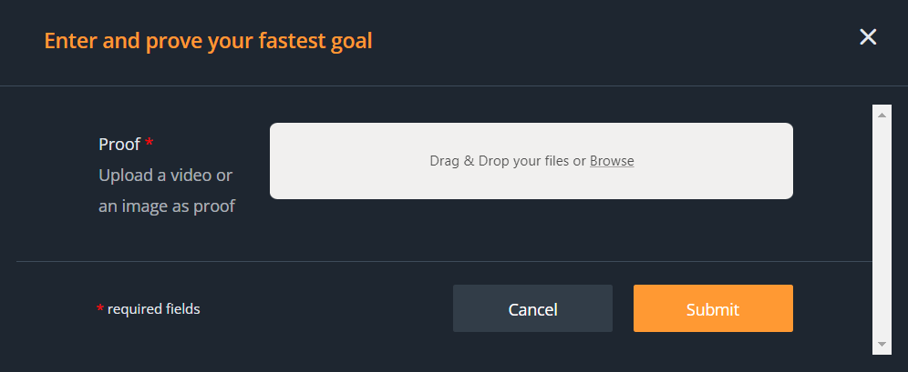Click the vertical scrollbar track
908x372 pixels.
tap(882, 227)
